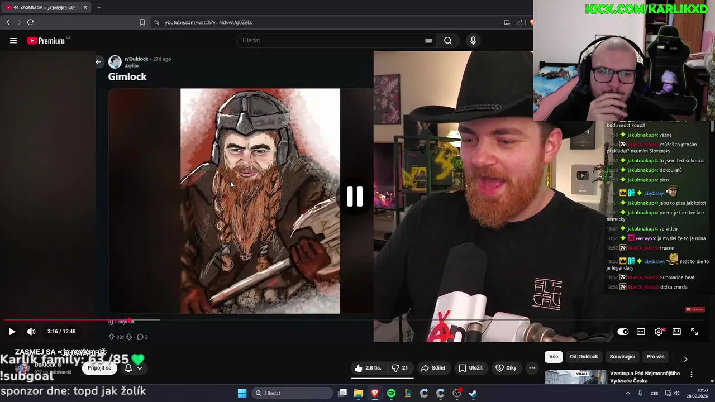Play the YouTube video
Viewport: 715px width, 402px height.
(12, 332)
